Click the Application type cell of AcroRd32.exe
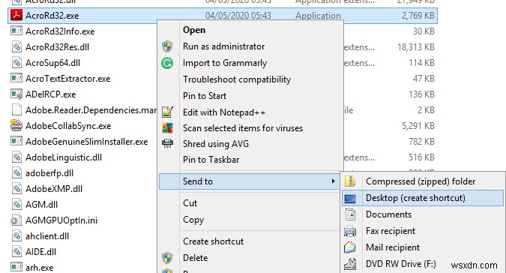This screenshot has width=506, height=273. point(318,16)
